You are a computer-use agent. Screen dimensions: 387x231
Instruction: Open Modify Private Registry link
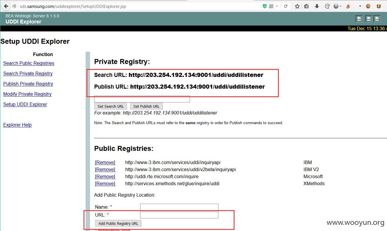click(x=27, y=94)
